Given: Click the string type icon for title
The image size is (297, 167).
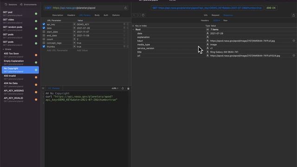Looking at the screenshot, I should tap(207, 51).
